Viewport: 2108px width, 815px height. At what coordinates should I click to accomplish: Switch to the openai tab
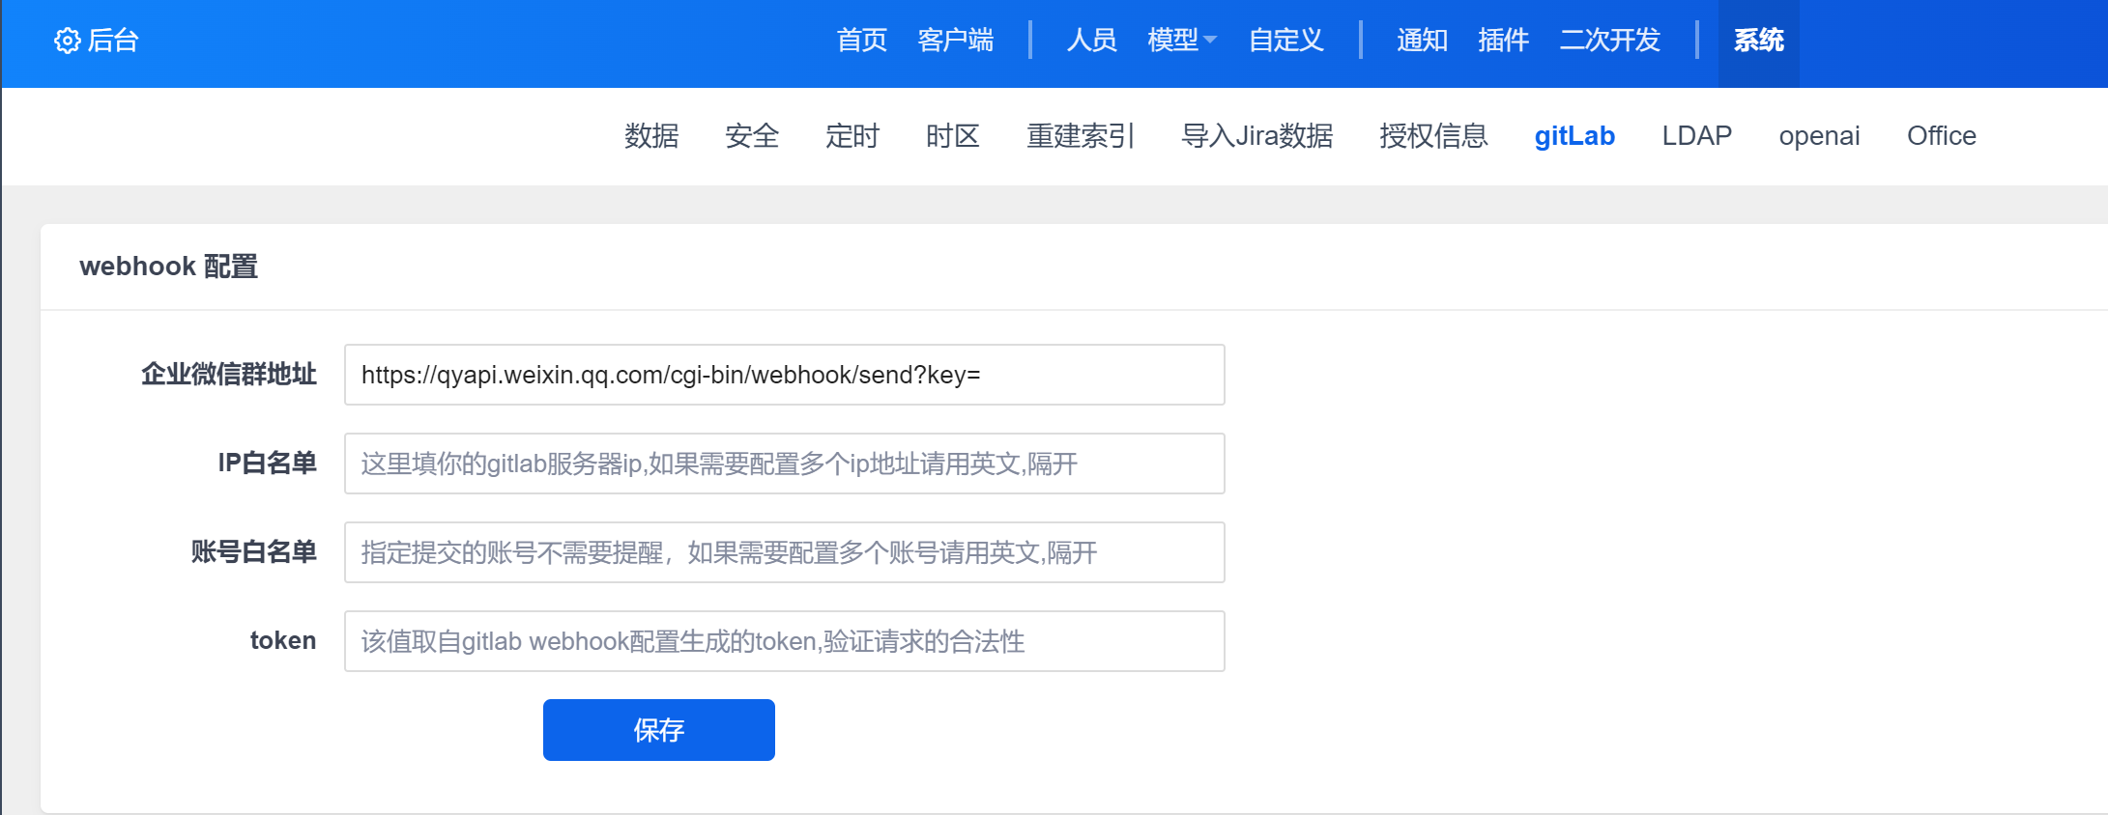1819,136
